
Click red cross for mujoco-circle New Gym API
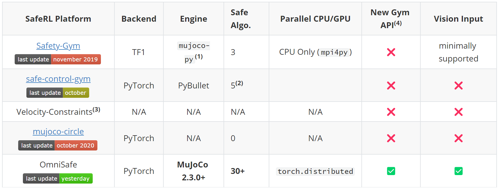click(x=391, y=138)
